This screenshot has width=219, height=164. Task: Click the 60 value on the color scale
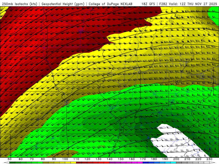pyautogui.click(x=21, y=159)
